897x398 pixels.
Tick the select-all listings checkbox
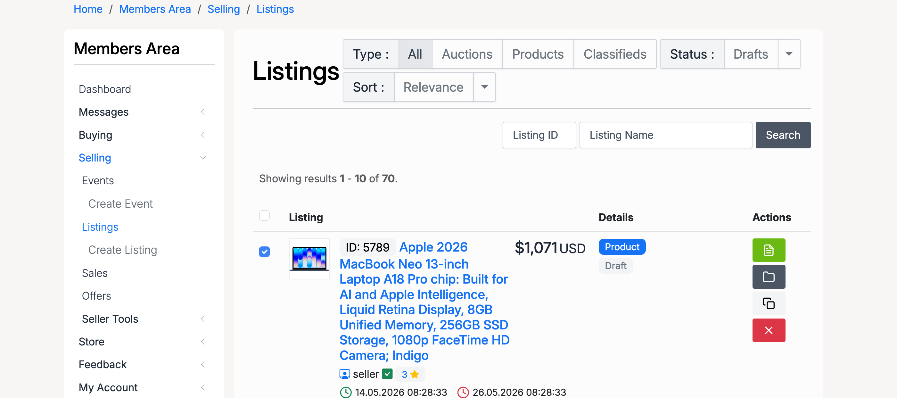[x=264, y=216]
